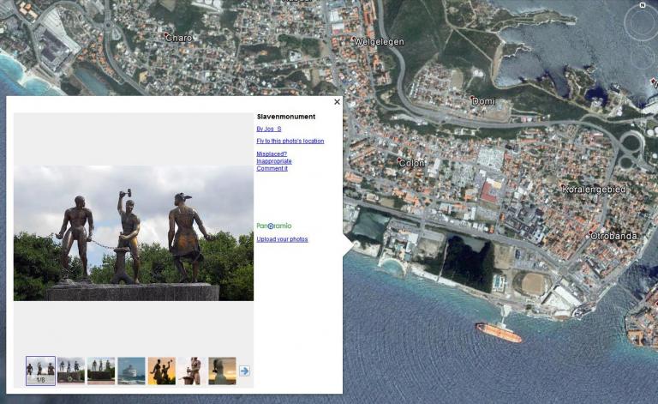The width and height of the screenshot is (658, 404).
Task: Click the main Slavenmonument photo
Action: click(134, 232)
